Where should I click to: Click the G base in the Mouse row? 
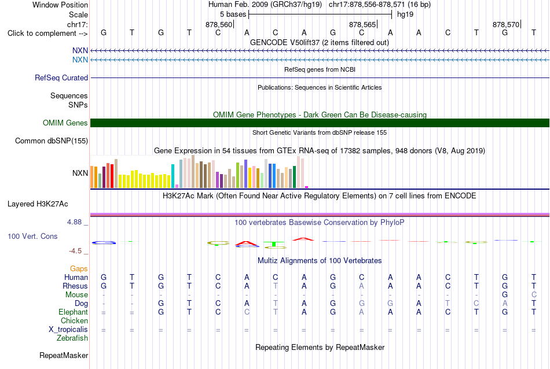(x=505, y=295)
